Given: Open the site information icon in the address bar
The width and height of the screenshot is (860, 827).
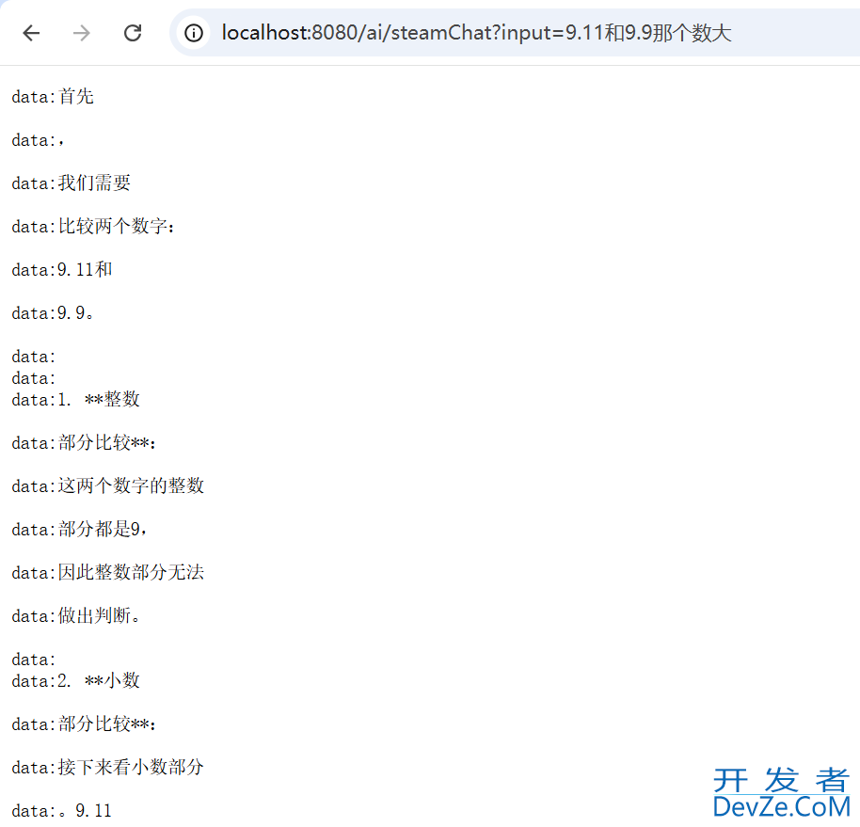Looking at the screenshot, I should pyautogui.click(x=194, y=33).
